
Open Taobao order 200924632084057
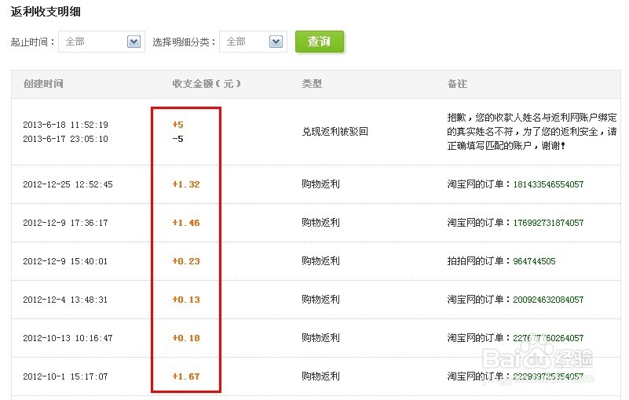pyautogui.click(x=547, y=300)
